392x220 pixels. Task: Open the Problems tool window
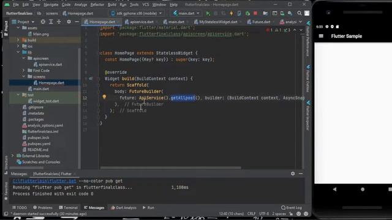[x=43, y=208]
